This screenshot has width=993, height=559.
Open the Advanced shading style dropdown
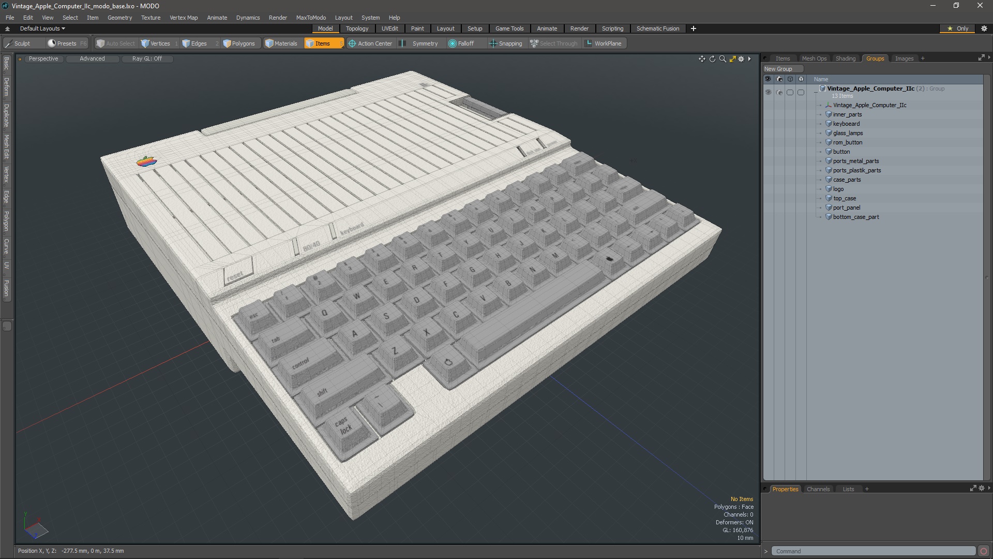coord(92,58)
